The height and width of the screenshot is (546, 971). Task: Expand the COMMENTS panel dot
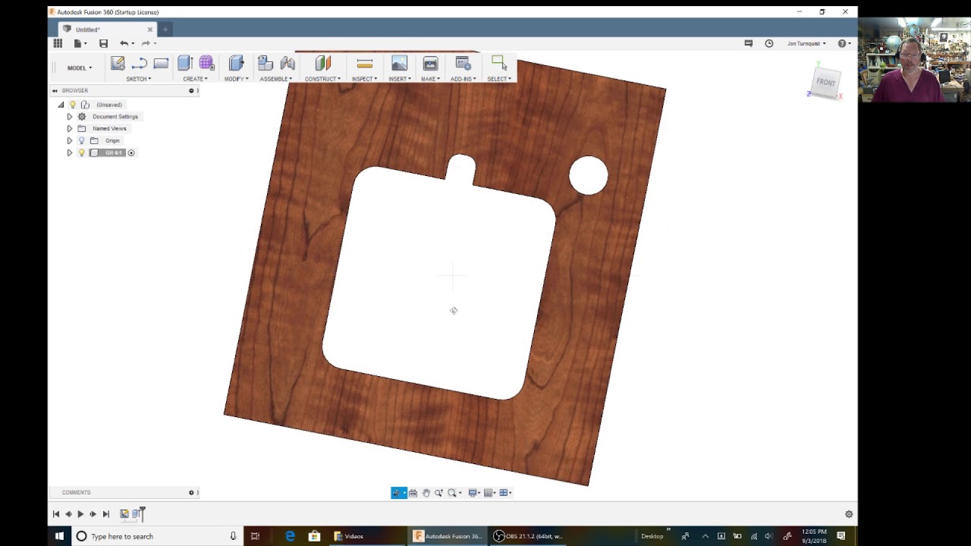191,493
